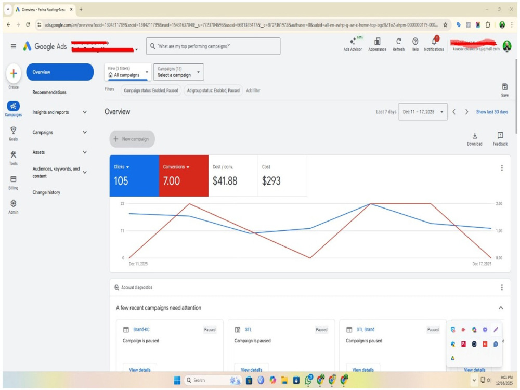Viewport: 520px width, 390px height.
Task: Expand Audiences, keywords, and content
Action: pyautogui.click(x=85, y=172)
